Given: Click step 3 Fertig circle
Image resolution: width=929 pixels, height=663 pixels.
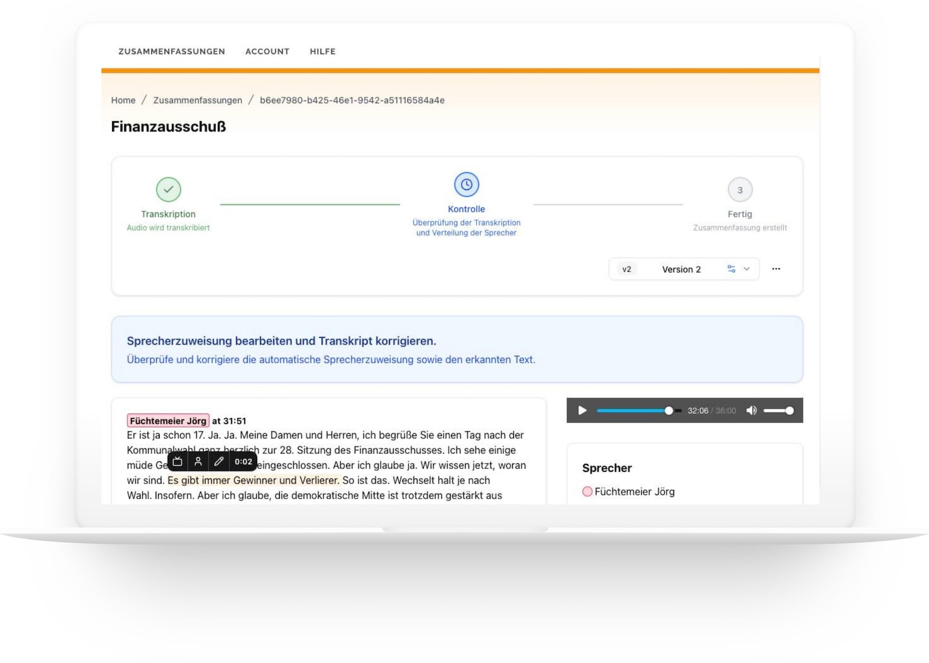Looking at the screenshot, I should coord(740,190).
